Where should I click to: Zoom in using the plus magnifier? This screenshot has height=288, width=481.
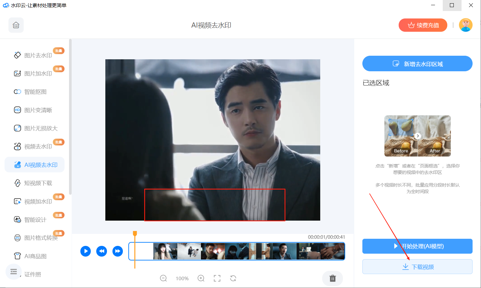pos(201,278)
